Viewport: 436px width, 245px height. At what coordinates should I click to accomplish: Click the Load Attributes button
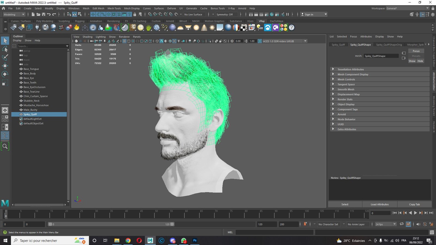380,204
